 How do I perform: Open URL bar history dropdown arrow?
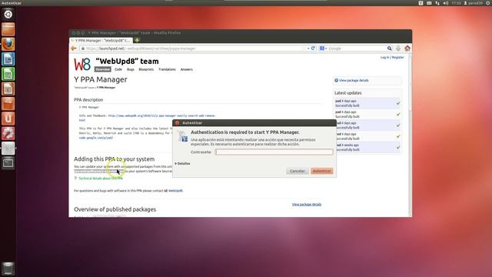pyautogui.click(x=308, y=48)
